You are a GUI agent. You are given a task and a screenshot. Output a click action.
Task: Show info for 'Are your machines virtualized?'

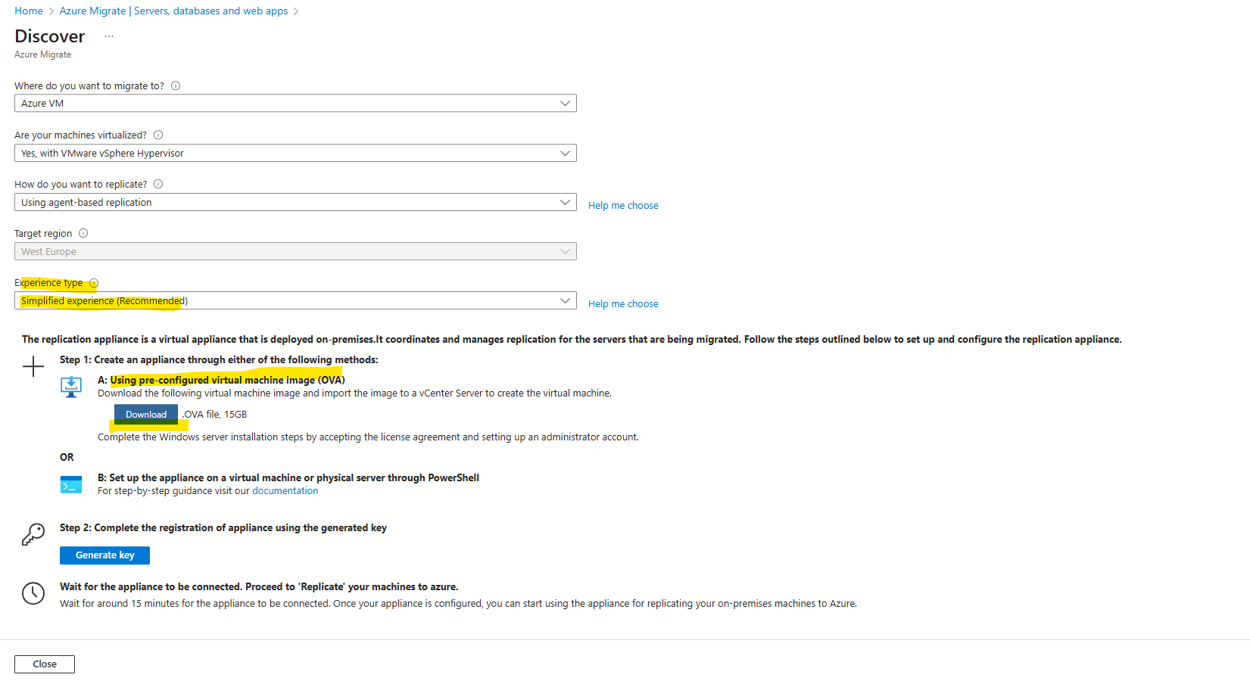[158, 135]
